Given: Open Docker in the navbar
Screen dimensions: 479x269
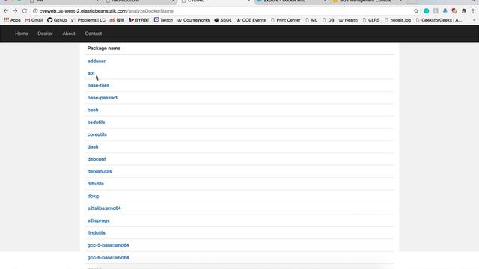Looking at the screenshot, I should pyautogui.click(x=45, y=34).
